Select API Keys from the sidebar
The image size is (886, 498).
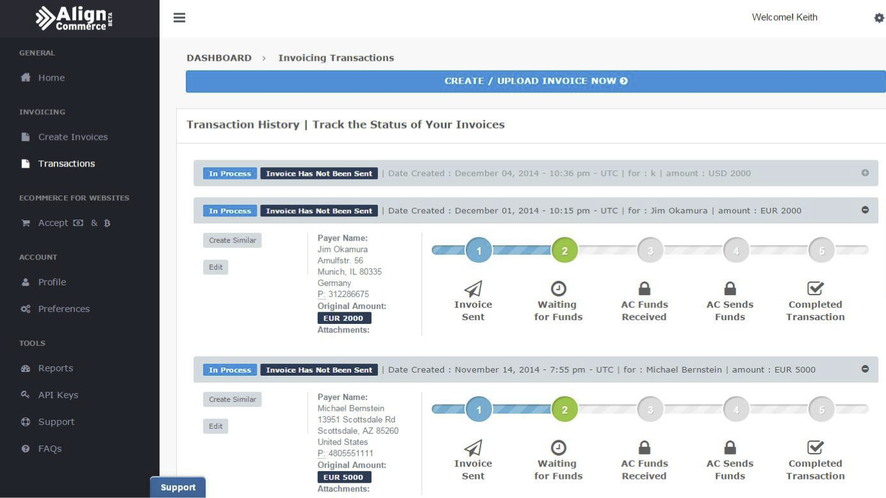coord(58,395)
